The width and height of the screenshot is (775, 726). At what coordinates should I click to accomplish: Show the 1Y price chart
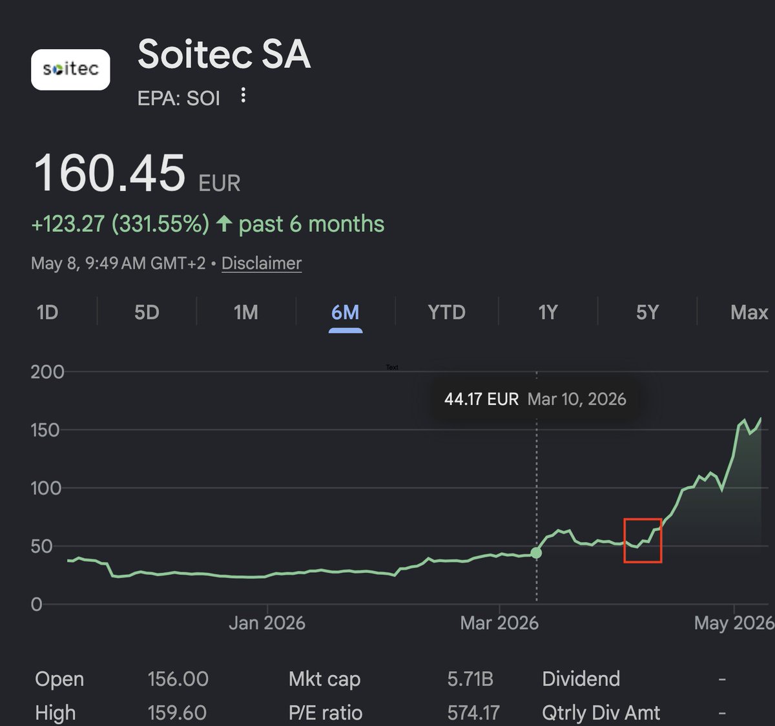[548, 313]
